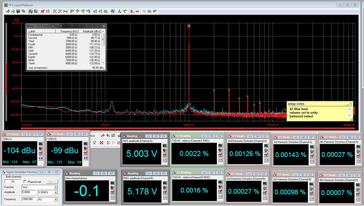This screenshot has width=364, height=206.
Task: Select the Second harmonic row
Action: 64,38
